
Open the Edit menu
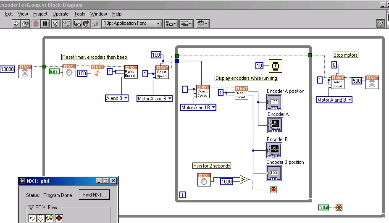(9, 14)
